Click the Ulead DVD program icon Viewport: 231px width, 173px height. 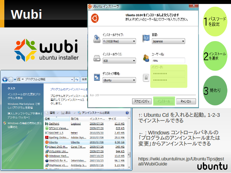tap(47, 147)
